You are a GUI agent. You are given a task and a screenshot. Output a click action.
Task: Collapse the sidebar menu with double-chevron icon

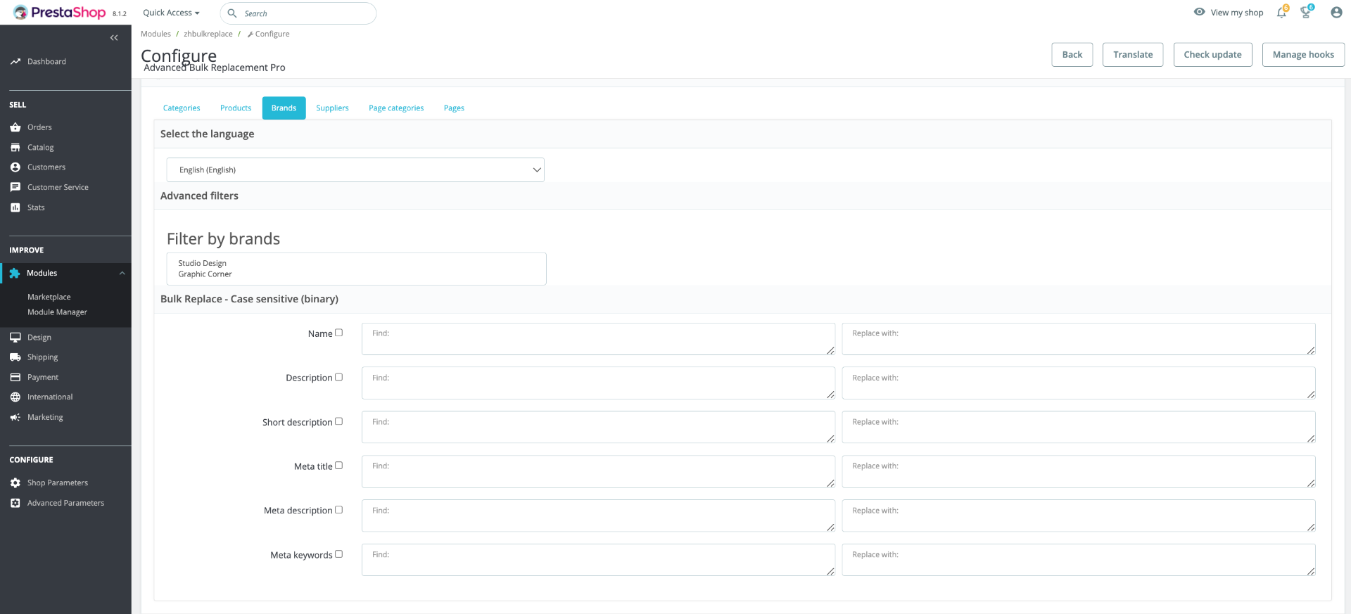click(x=114, y=38)
